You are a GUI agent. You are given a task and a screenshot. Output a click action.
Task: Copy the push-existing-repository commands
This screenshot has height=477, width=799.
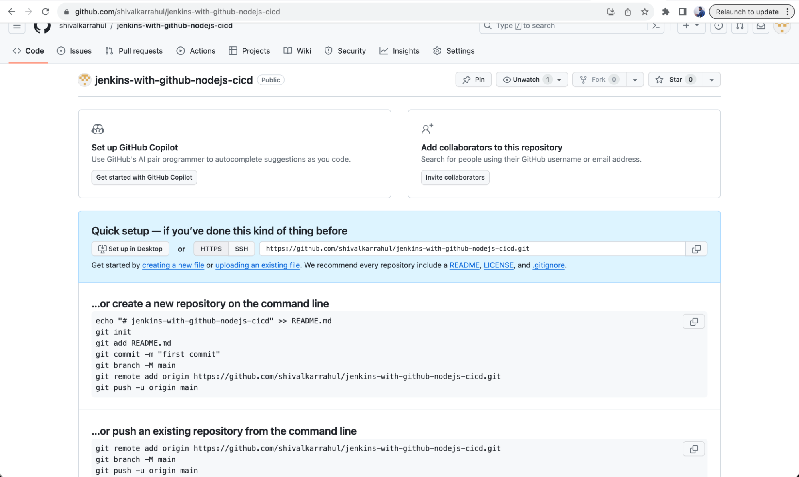[693, 449]
